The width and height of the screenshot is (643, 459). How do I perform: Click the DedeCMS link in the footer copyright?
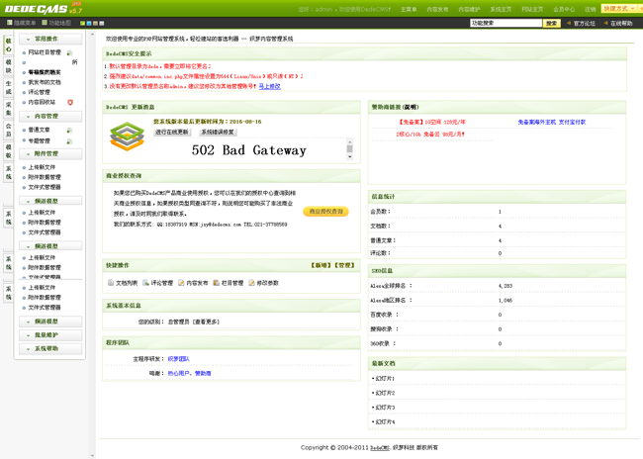380,448
